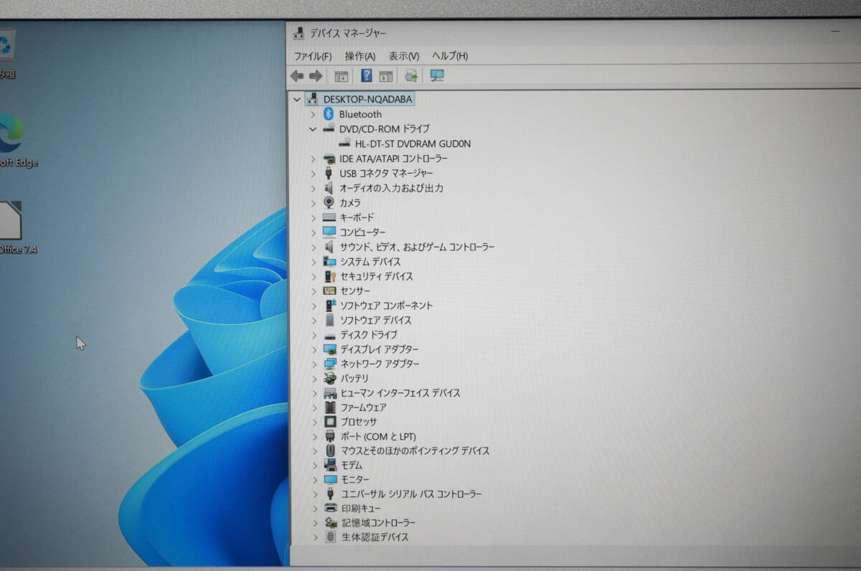
Task: Click the ネットワーク アダプター icon
Action: [329, 364]
